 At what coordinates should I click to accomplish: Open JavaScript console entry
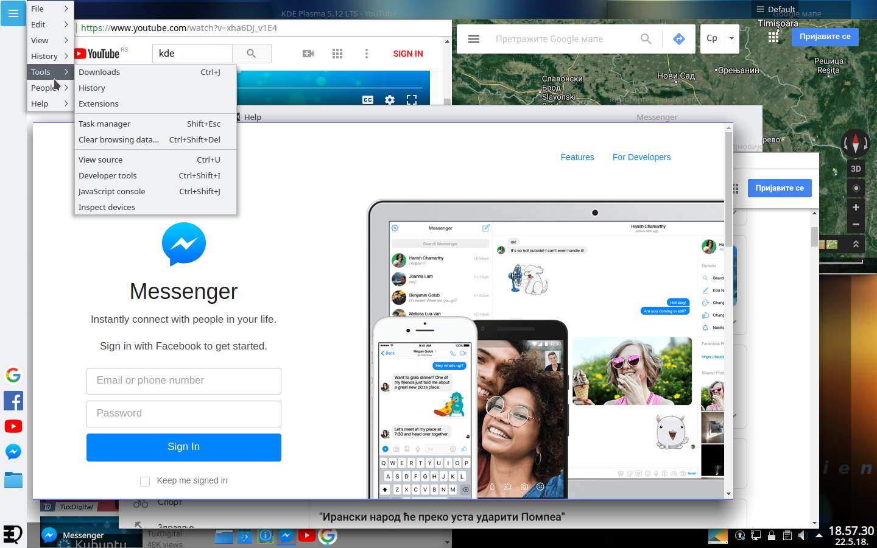tap(155, 191)
